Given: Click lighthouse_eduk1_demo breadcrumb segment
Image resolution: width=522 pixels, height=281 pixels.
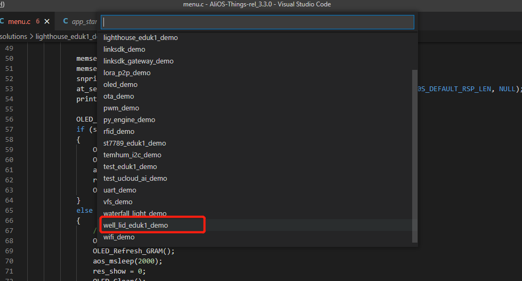Looking at the screenshot, I should 66,37.
